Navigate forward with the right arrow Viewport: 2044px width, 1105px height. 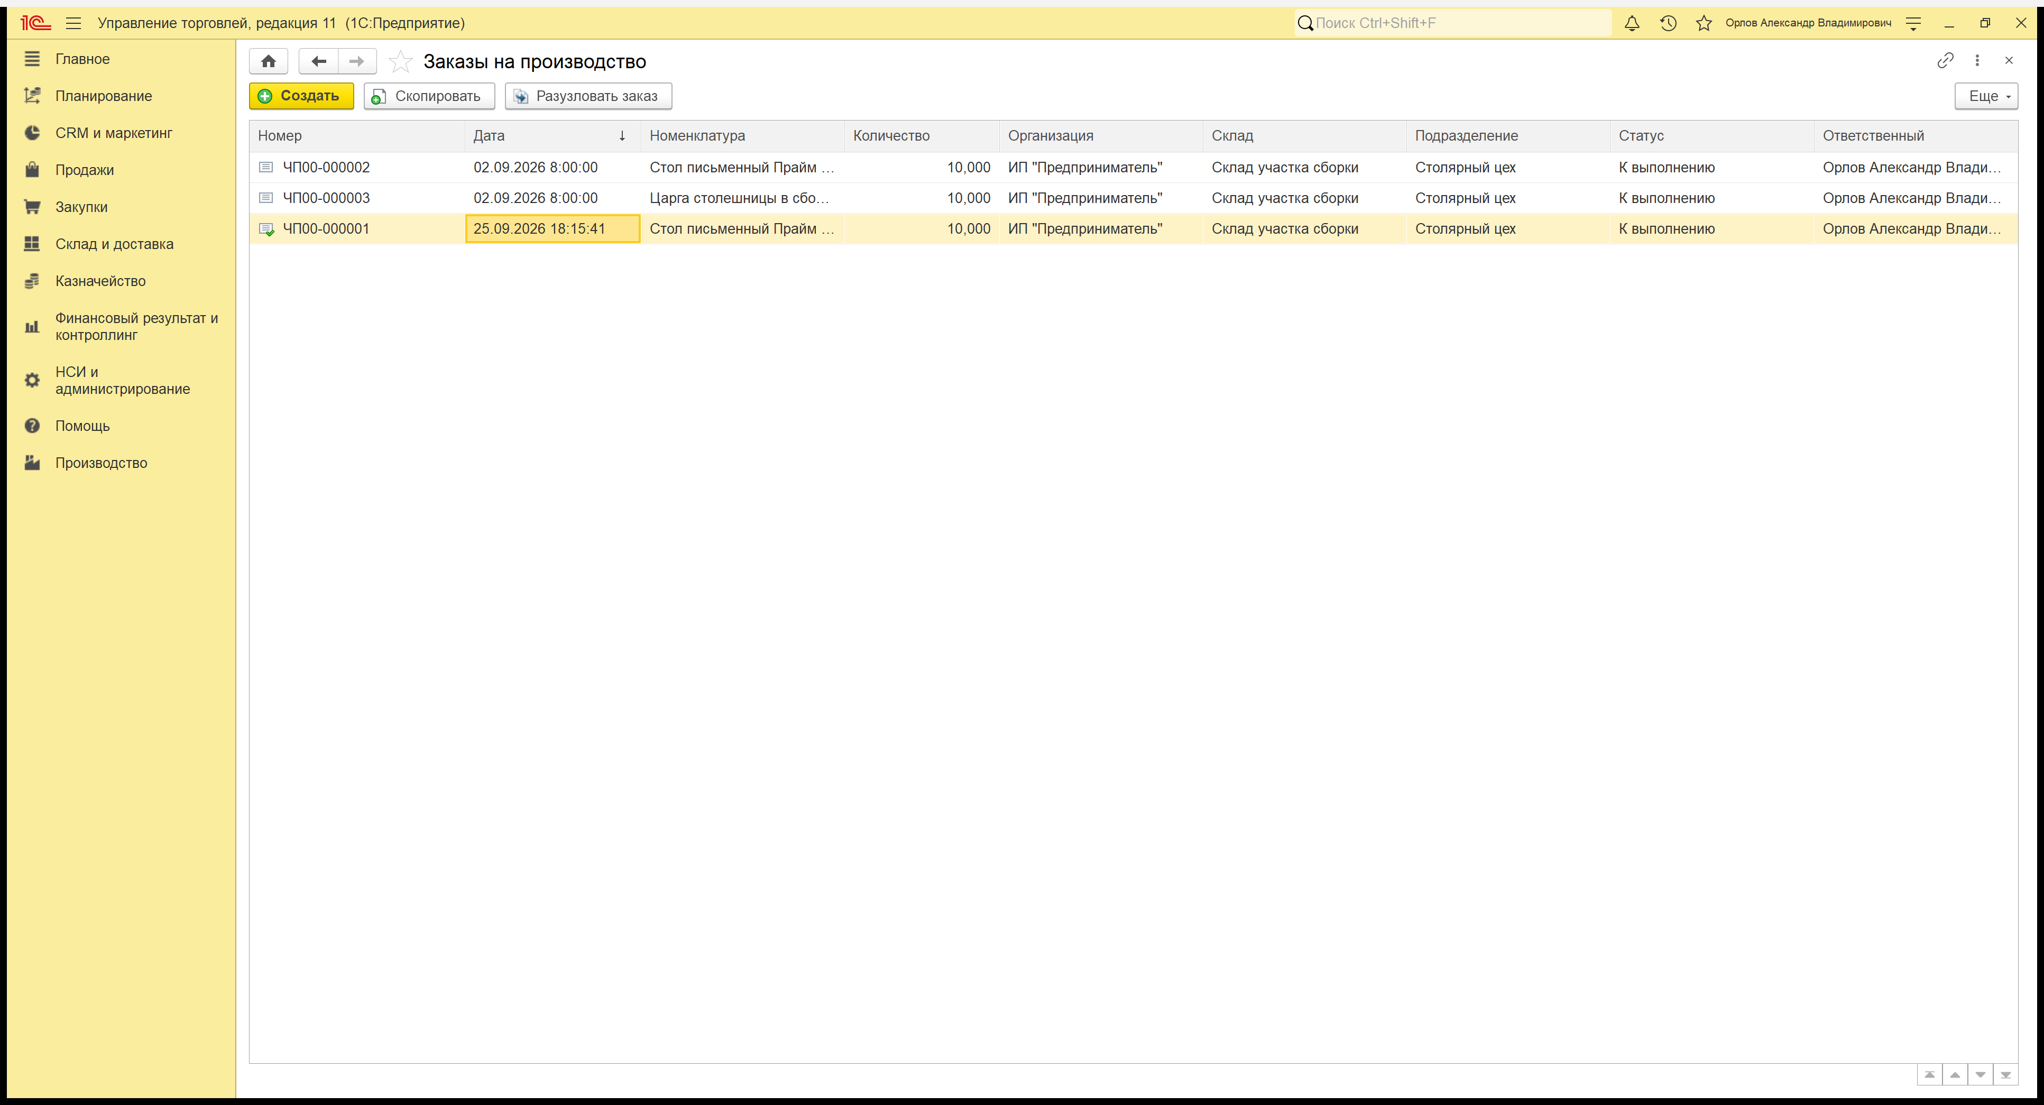pos(357,61)
